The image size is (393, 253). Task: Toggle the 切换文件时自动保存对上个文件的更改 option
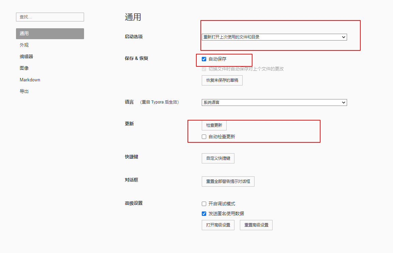[204, 69]
